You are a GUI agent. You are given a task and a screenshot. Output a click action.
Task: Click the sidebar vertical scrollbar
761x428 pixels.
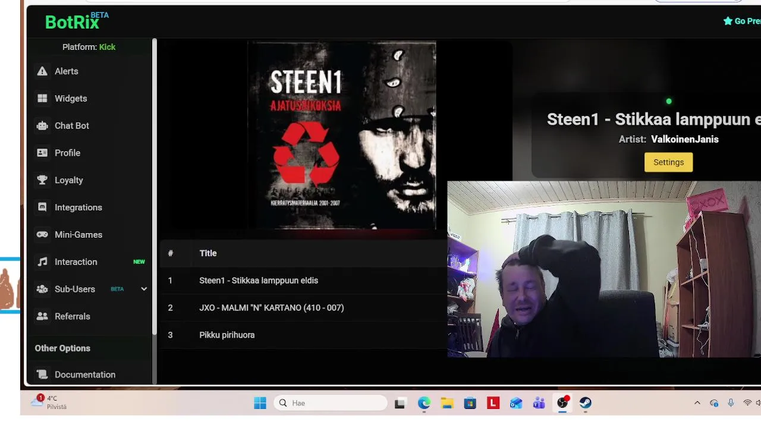tap(155, 185)
